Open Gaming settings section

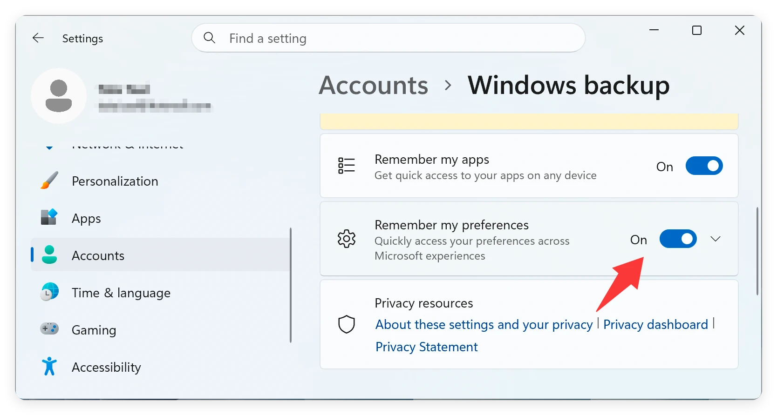coord(161,330)
